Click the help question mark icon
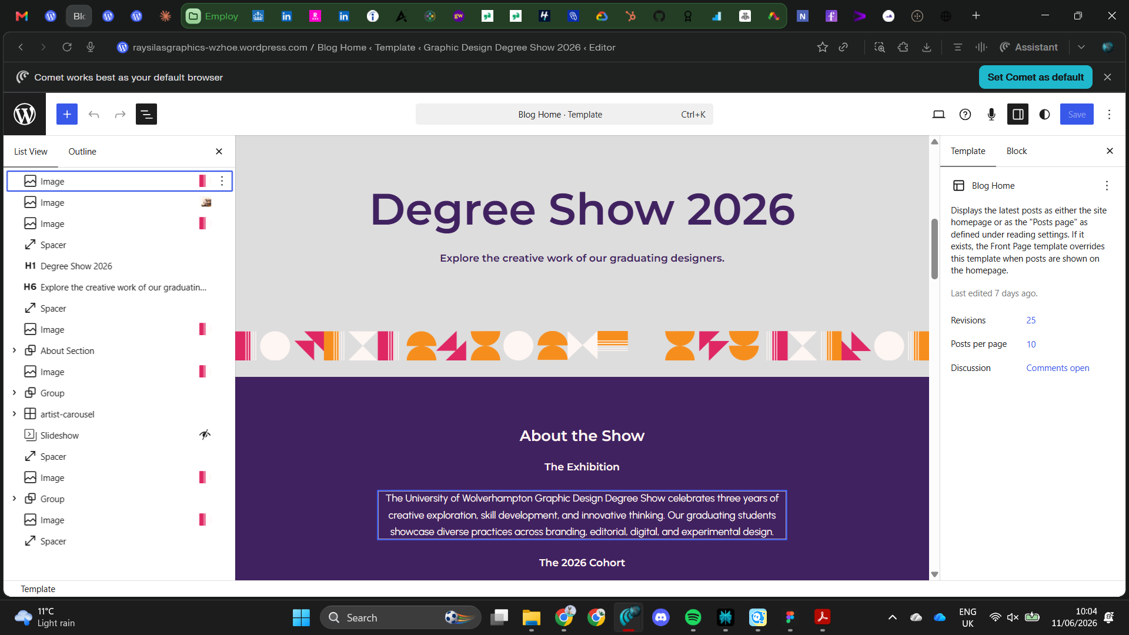Image resolution: width=1129 pixels, height=635 pixels. (x=965, y=114)
